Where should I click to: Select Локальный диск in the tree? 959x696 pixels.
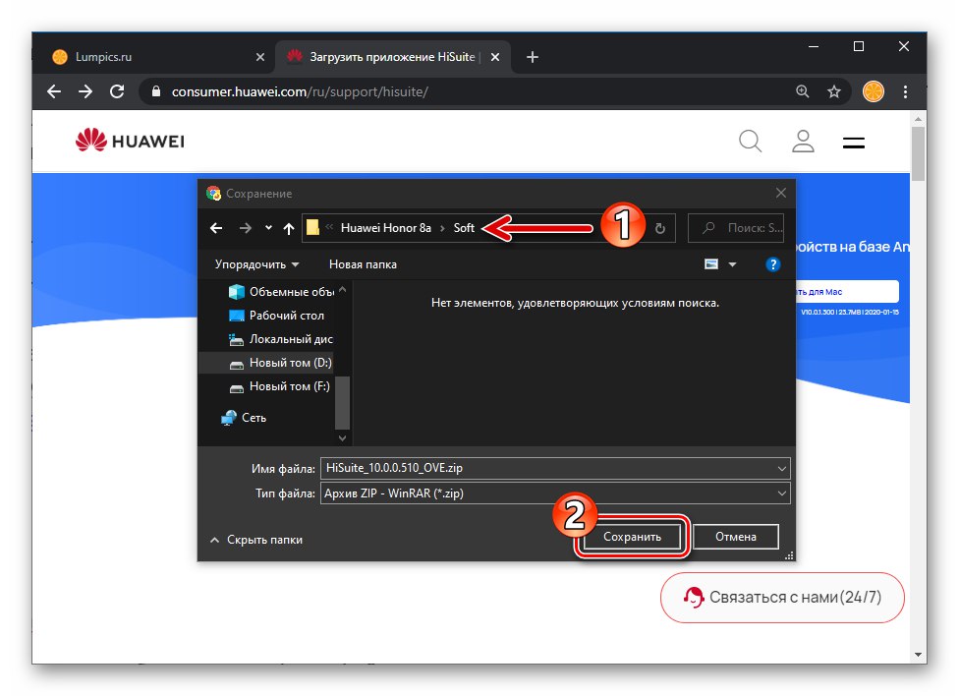pos(281,339)
